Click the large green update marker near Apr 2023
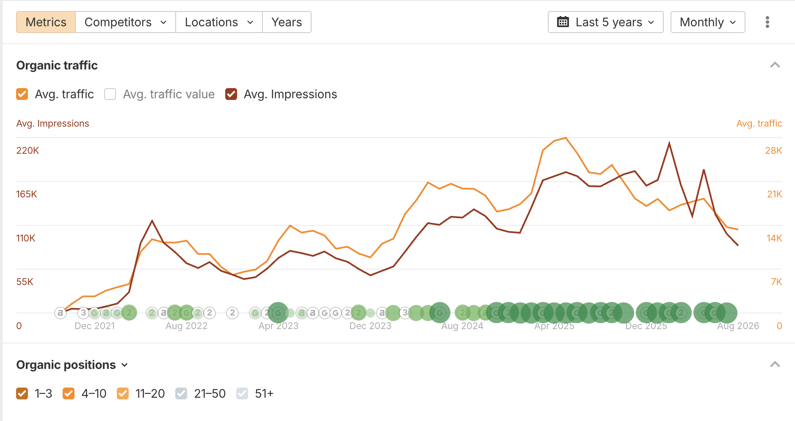The image size is (795, 421). [278, 313]
